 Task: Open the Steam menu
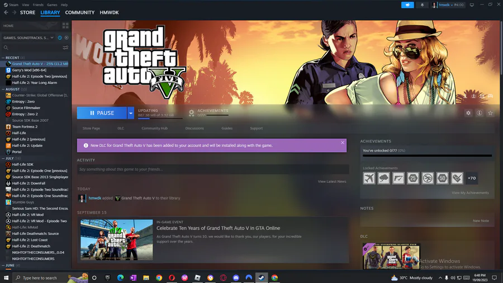click(x=11, y=5)
